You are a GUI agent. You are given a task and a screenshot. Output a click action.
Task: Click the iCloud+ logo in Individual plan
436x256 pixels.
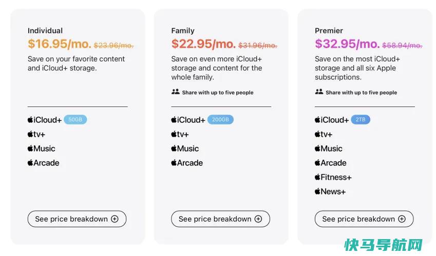pos(45,120)
